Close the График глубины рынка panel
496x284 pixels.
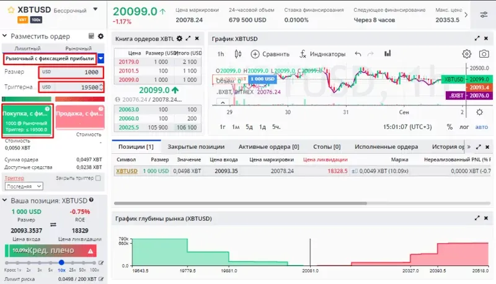486,218
